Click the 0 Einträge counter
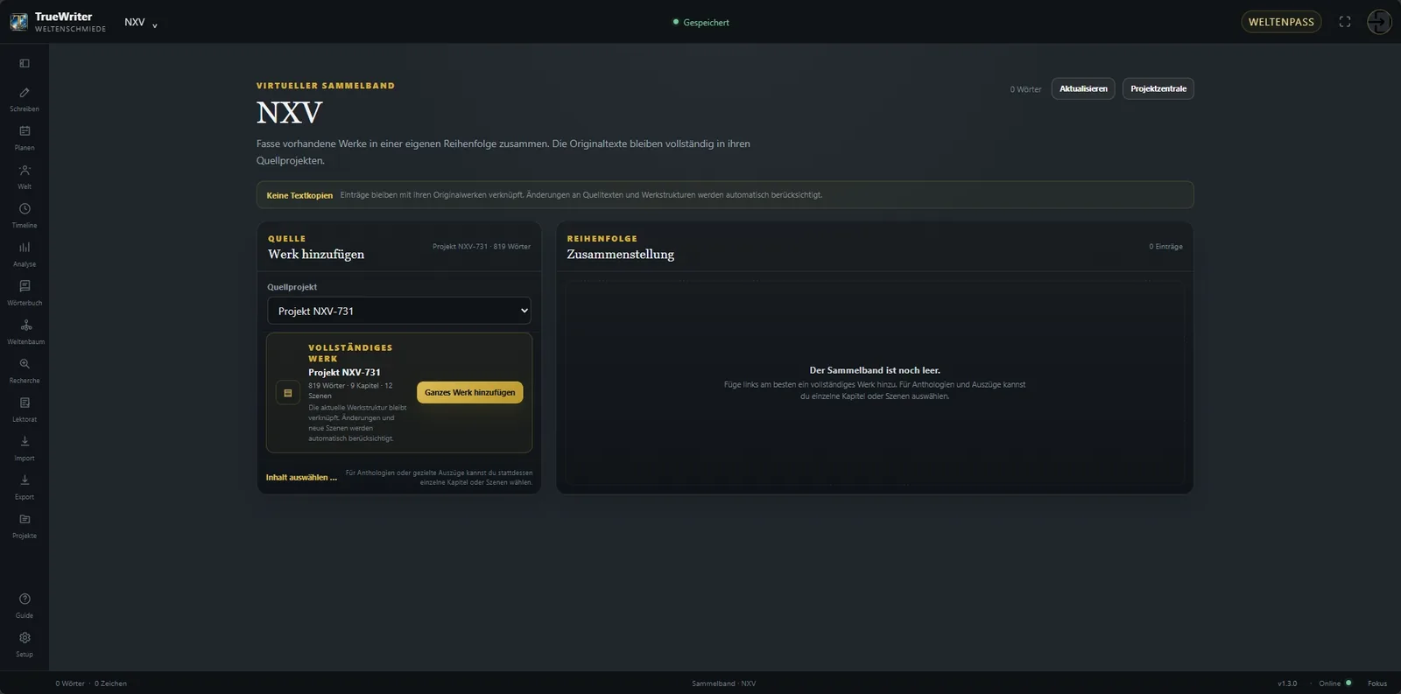Image resolution: width=1401 pixels, height=694 pixels. click(1165, 247)
